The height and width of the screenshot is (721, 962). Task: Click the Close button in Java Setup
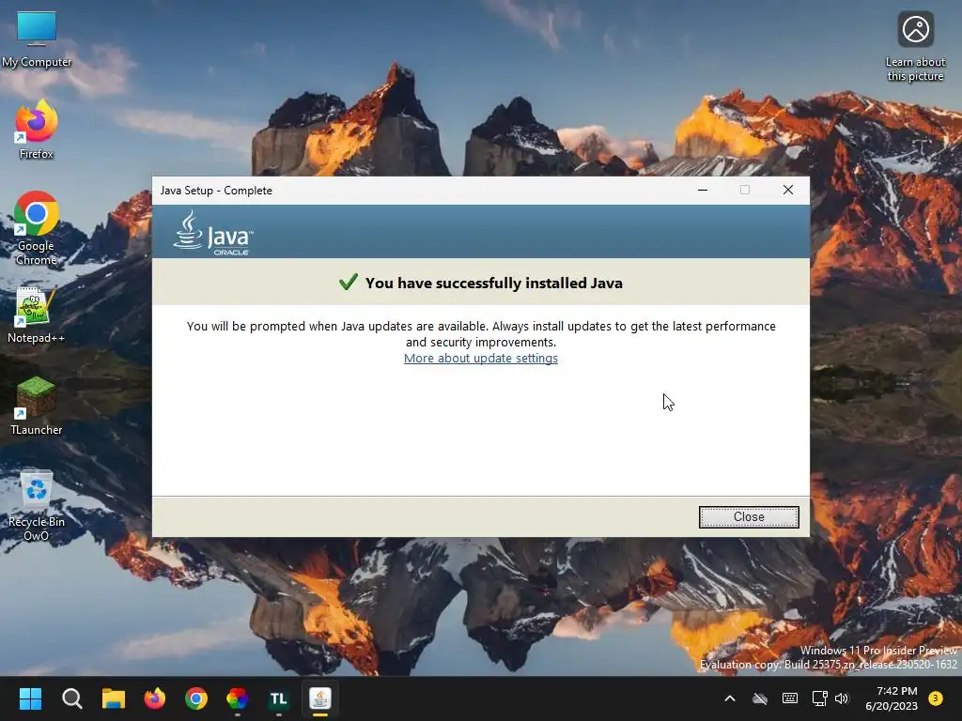pyautogui.click(x=749, y=517)
